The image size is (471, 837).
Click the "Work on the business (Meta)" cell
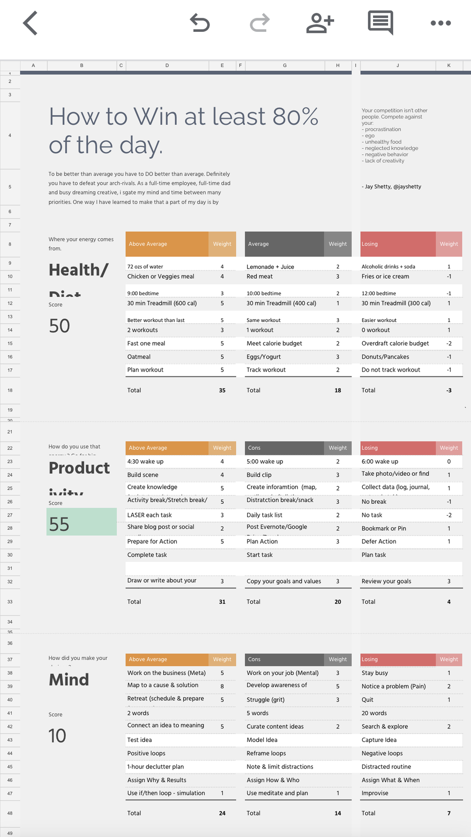click(167, 673)
